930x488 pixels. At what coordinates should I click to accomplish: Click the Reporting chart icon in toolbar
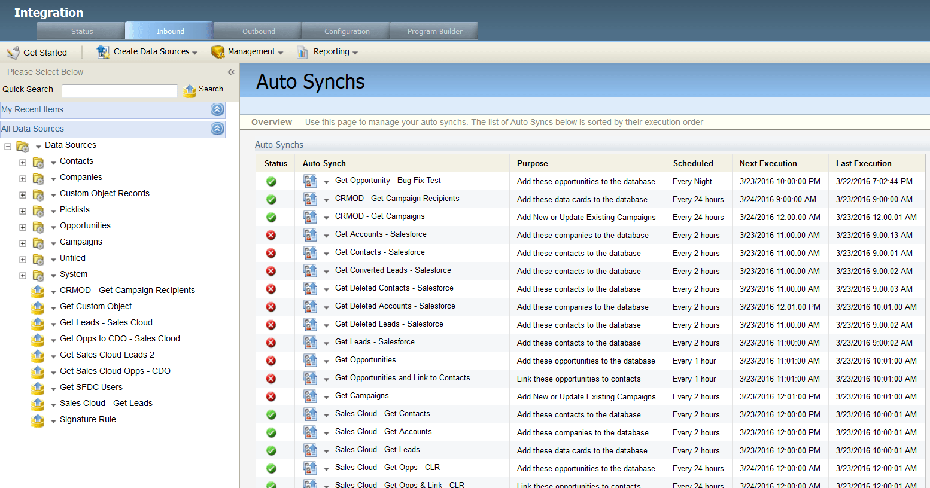301,52
